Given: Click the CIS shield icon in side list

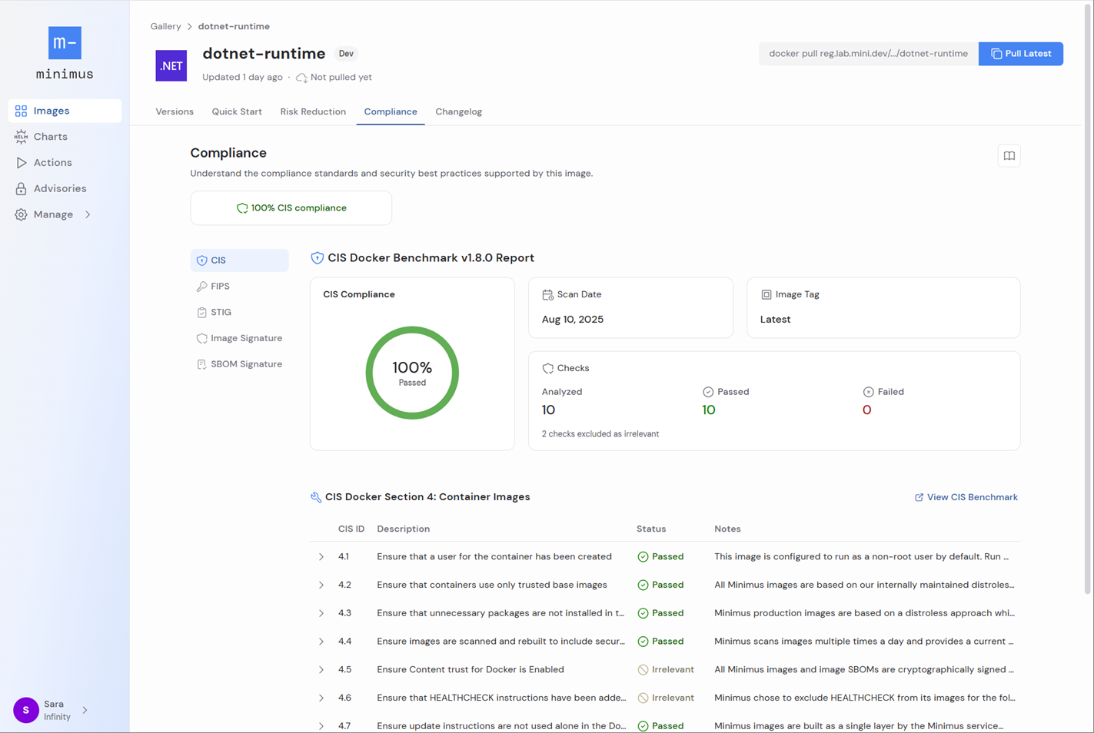Looking at the screenshot, I should [x=201, y=260].
